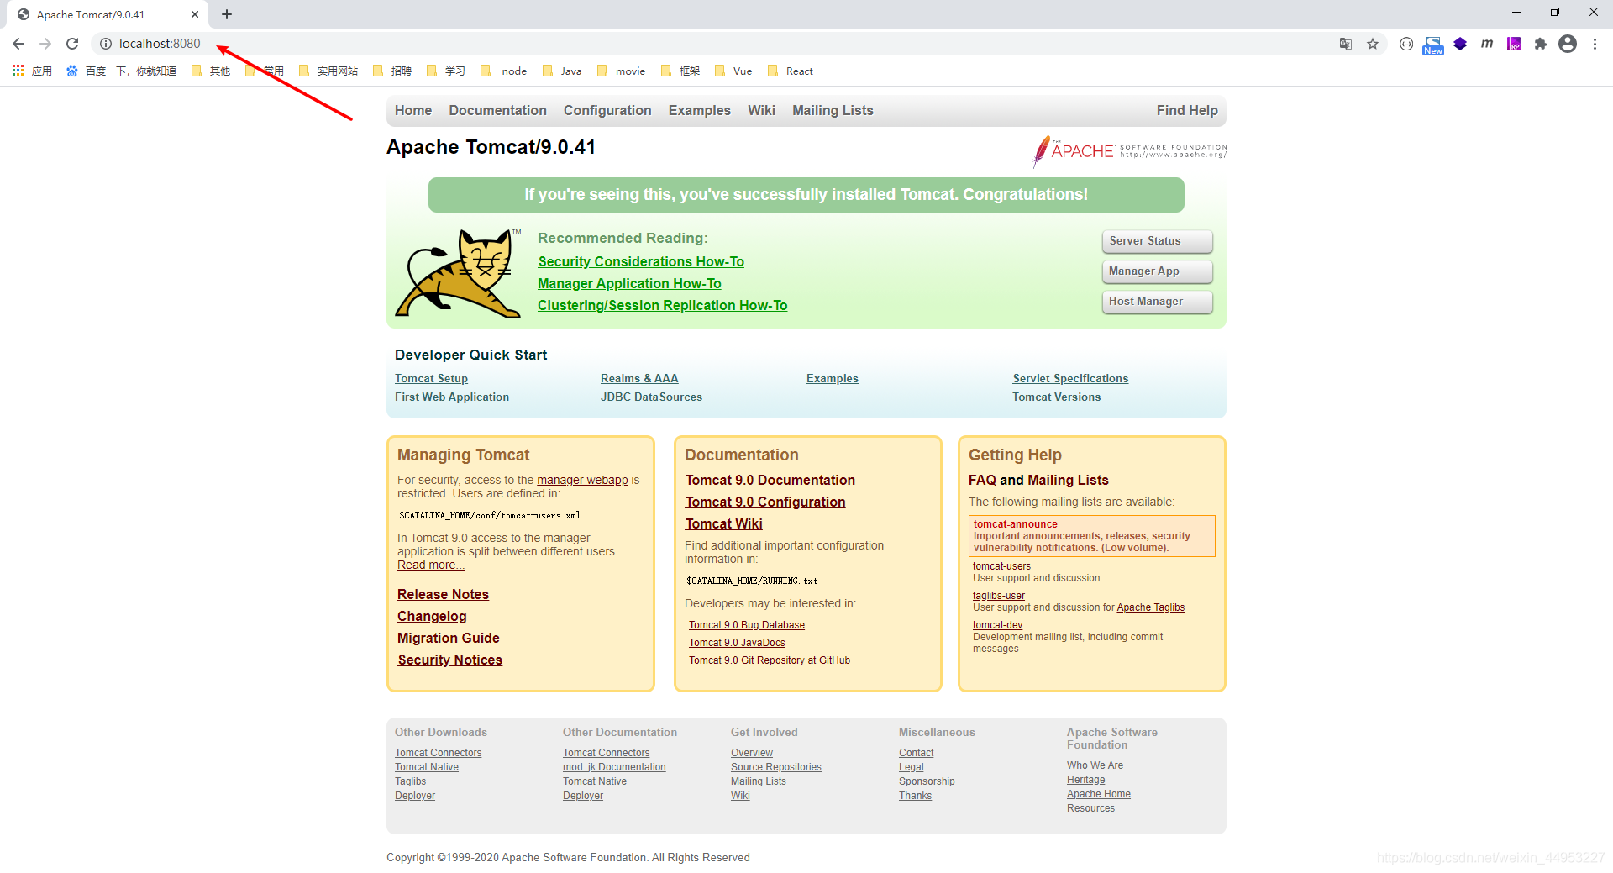Open the Wiki navigation item in top bar
This screenshot has height=873, width=1613.
point(761,110)
